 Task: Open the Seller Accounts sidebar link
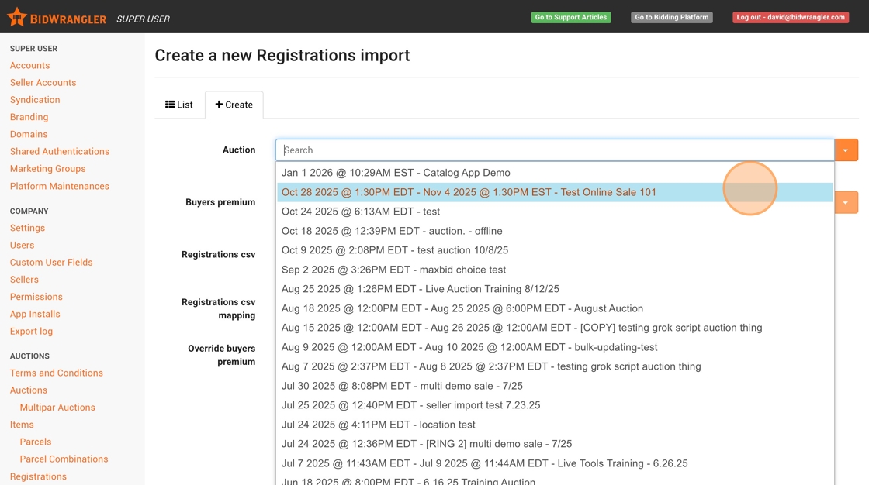click(x=43, y=83)
